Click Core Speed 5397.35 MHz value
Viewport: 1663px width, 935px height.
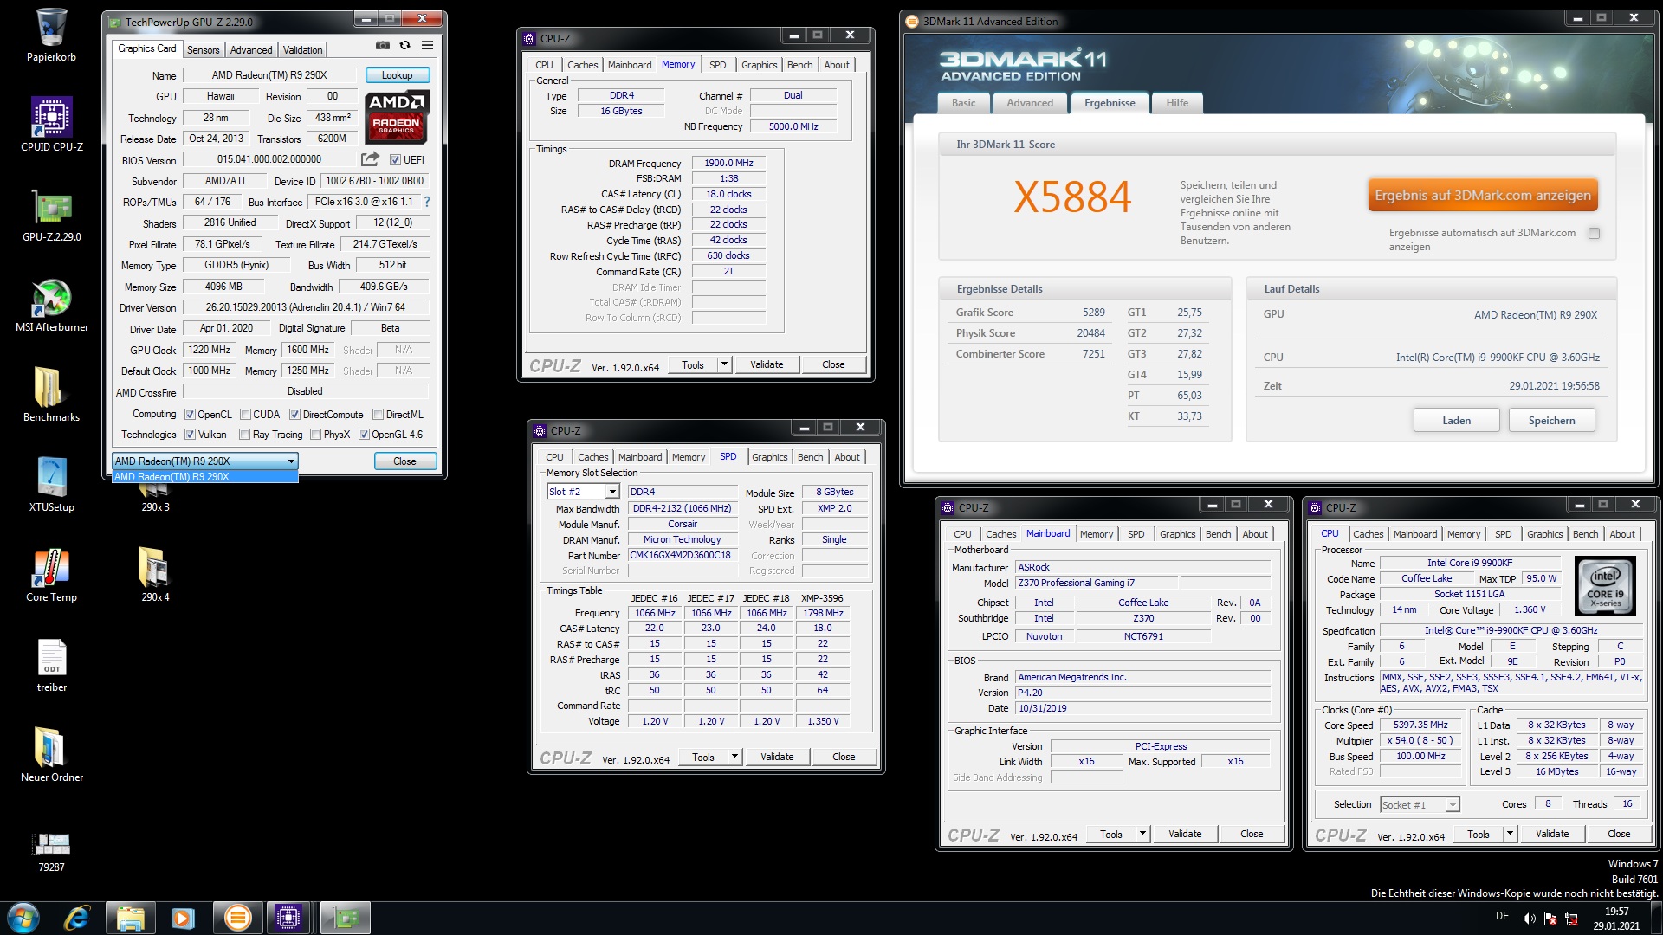(1420, 725)
